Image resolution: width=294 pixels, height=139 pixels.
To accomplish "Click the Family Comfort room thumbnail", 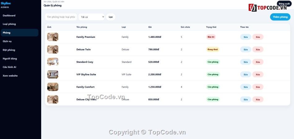I will point(53,87).
